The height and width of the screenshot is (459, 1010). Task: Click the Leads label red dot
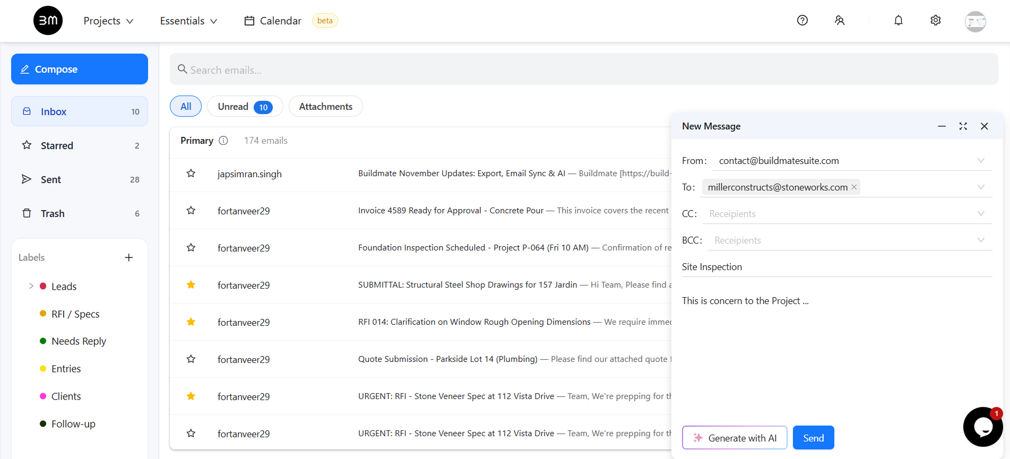click(43, 286)
